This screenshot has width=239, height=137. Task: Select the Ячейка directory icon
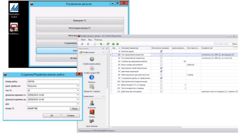coord(92,112)
